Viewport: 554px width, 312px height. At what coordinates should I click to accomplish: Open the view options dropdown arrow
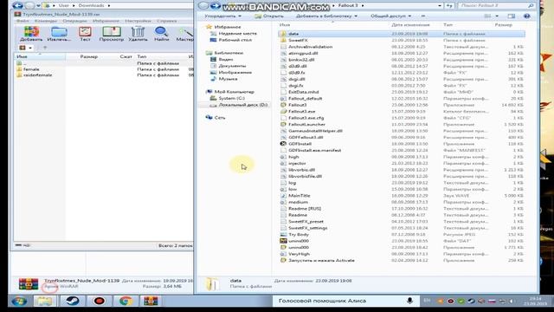pyautogui.click(x=497, y=16)
